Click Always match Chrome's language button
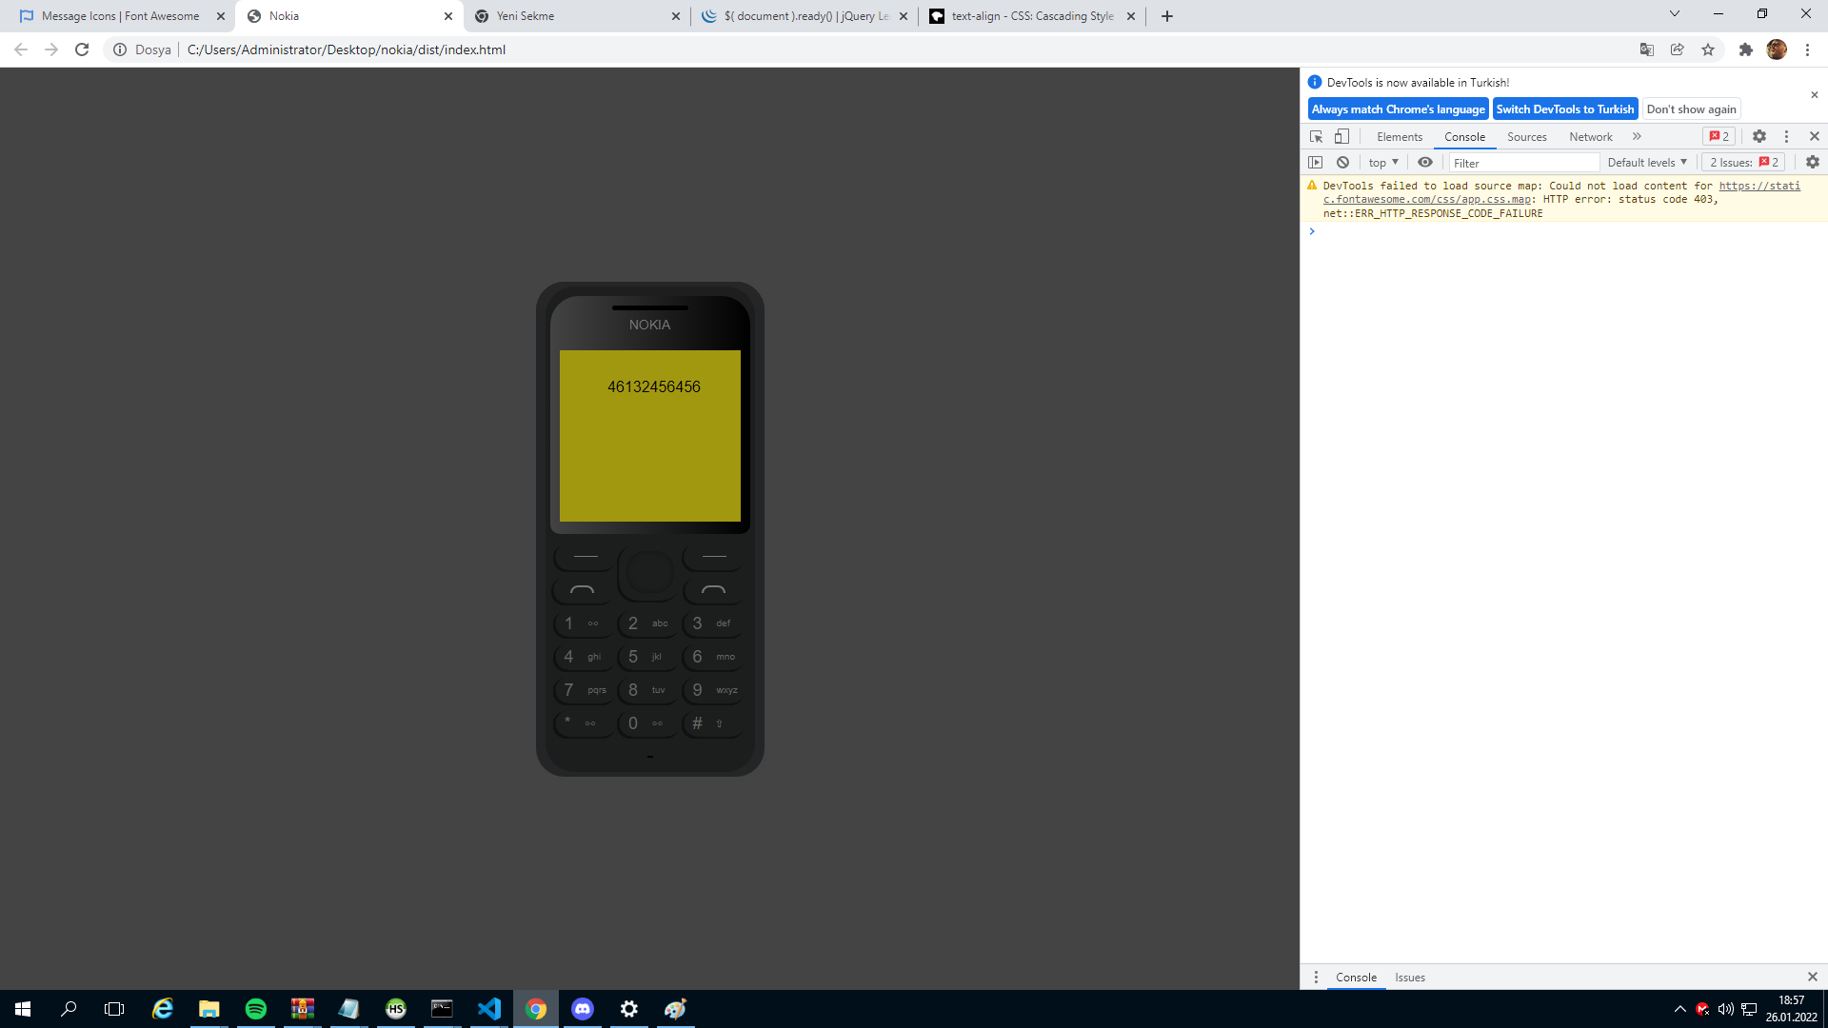Screen dimensions: 1828x1028 click(x=1398, y=109)
